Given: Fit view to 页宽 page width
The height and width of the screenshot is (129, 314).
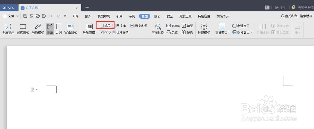Looking at the screenshot, I should click(172, 32).
